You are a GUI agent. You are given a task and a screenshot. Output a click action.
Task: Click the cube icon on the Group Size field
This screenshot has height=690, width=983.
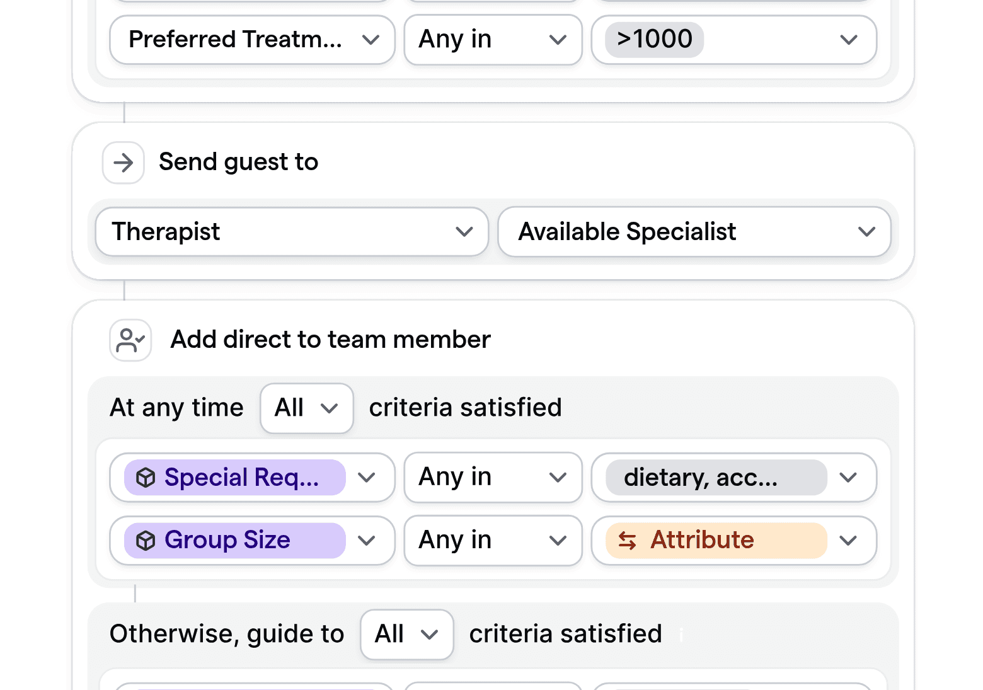(146, 540)
